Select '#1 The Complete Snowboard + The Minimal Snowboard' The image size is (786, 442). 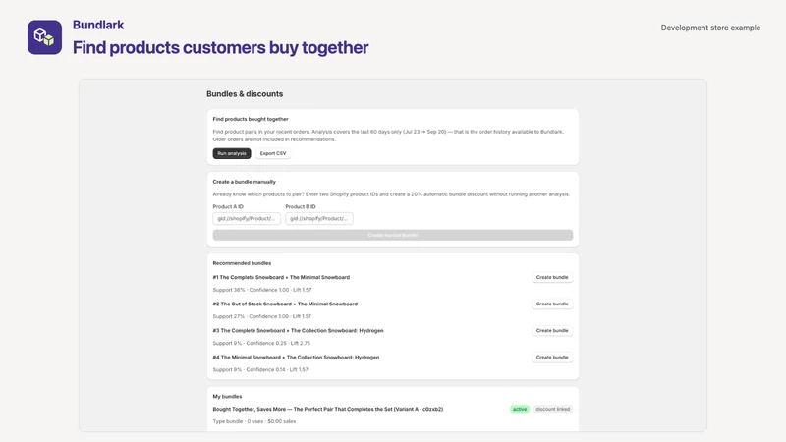coord(281,277)
